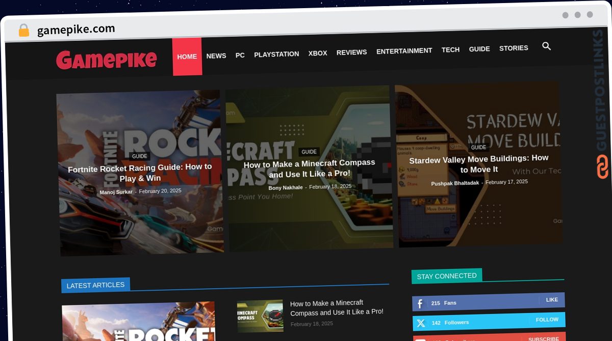Screen dimensions: 612x341
Task: Open the Home menu item
Action: [187, 56]
